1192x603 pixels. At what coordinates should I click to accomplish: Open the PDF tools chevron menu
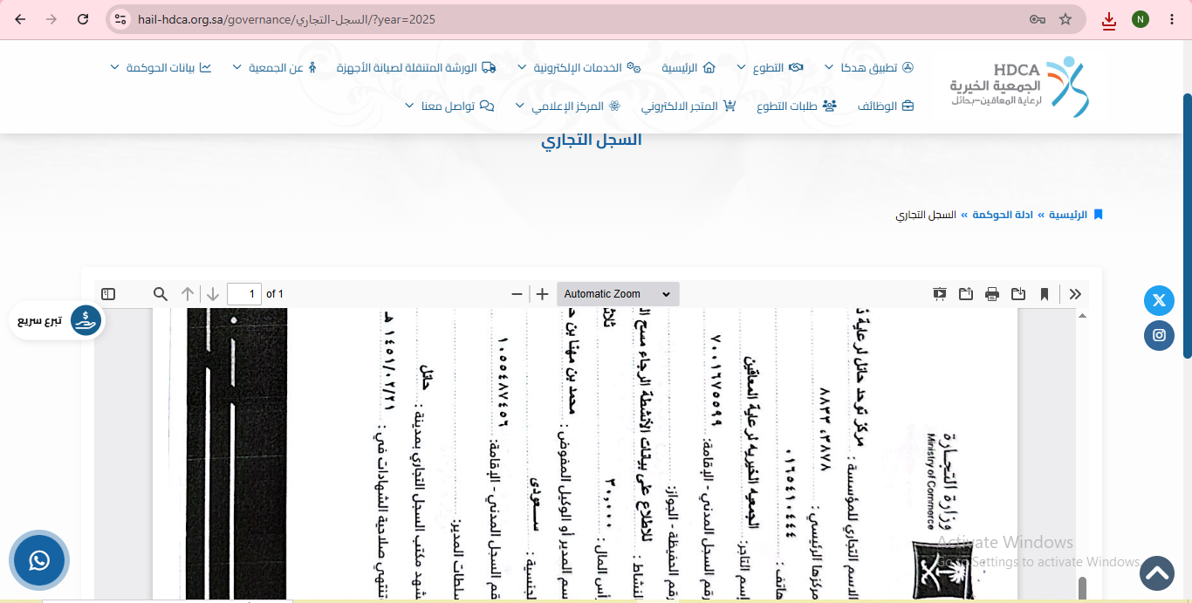click(x=1075, y=294)
